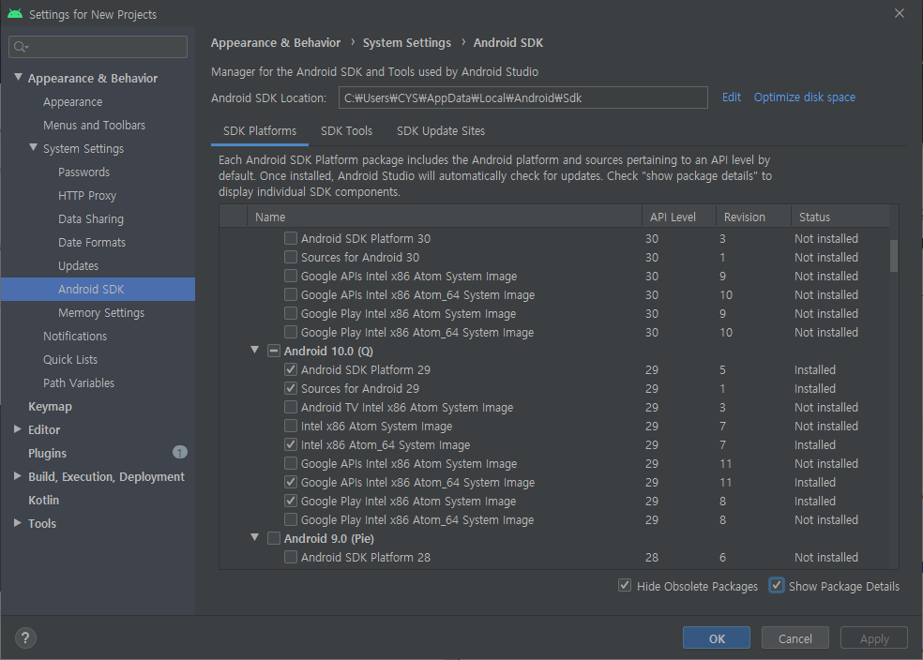Uncheck Intel x86 Atom_64 System Image API 29
This screenshot has height=660, width=923.
pos(290,444)
